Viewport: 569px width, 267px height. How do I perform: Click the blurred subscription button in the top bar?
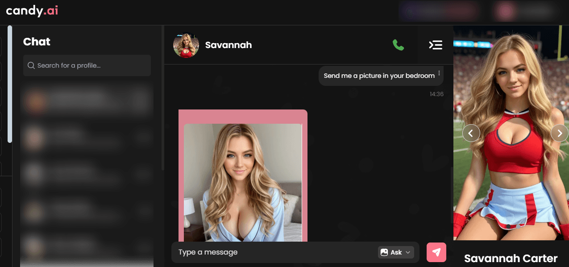pyautogui.click(x=439, y=11)
